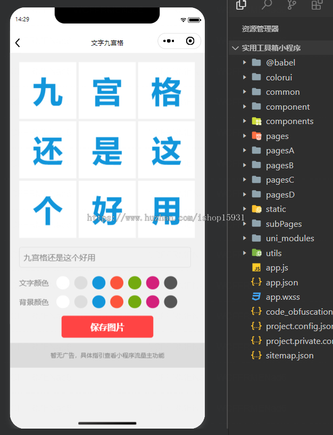The height and width of the screenshot is (435, 333).
Task: Click the app.js file icon
Action: point(256,268)
